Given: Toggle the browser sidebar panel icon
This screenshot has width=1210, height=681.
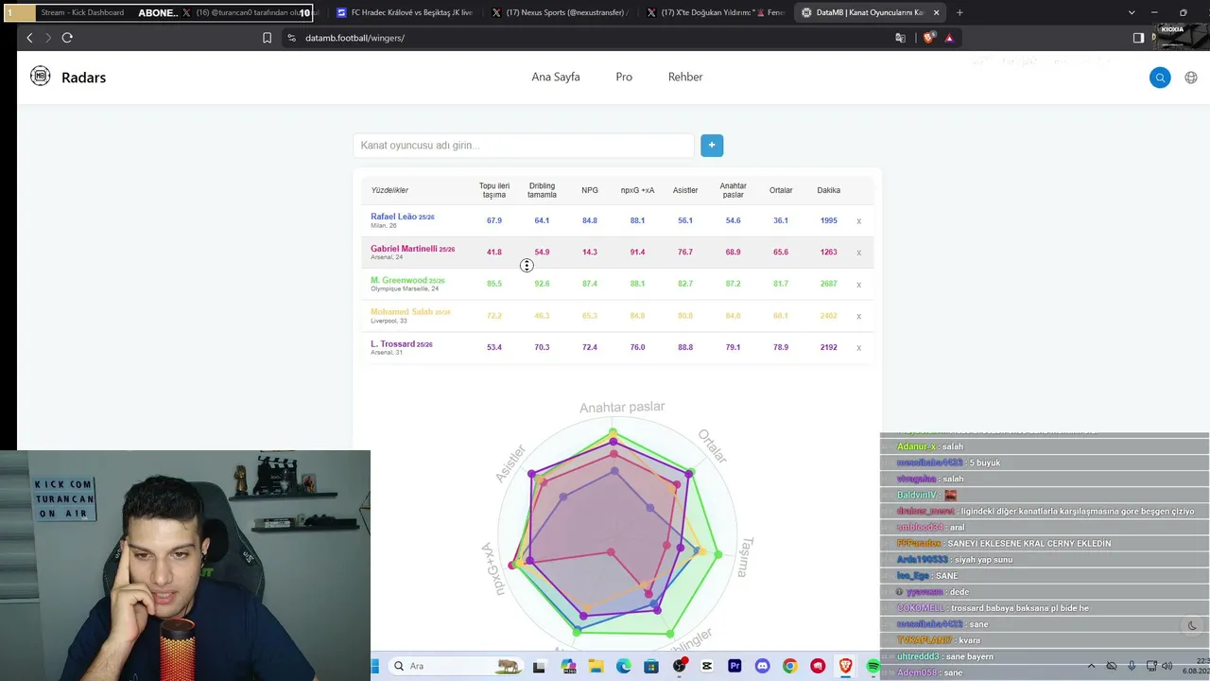Looking at the screenshot, I should [x=1138, y=38].
